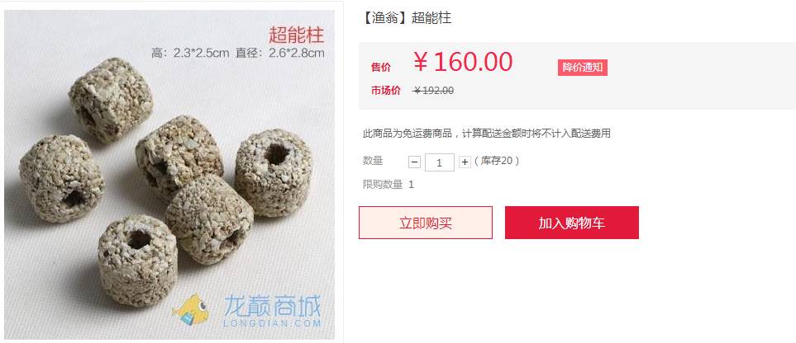The height and width of the screenshot is (343, 796).
Task: Click the free shipping notice text
Action: point(486,134)
